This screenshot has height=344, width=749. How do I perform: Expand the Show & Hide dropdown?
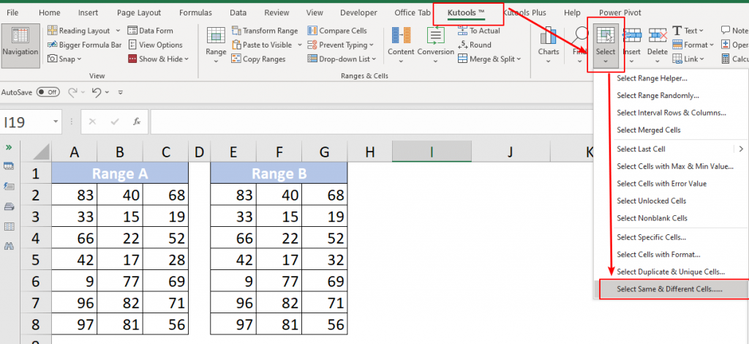tap(188, 59)
